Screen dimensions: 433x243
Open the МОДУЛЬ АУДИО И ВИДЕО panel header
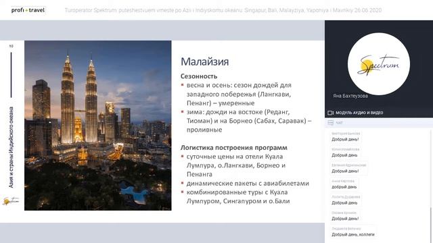tap(379, 113)
